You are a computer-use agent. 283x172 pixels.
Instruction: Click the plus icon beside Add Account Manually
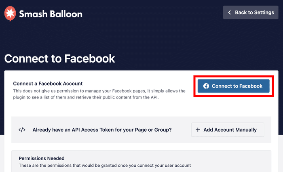(198, 130)
